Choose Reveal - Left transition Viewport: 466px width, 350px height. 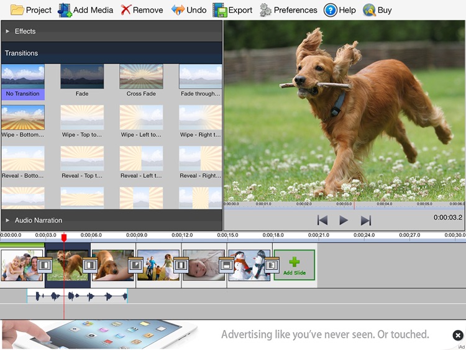141,163
